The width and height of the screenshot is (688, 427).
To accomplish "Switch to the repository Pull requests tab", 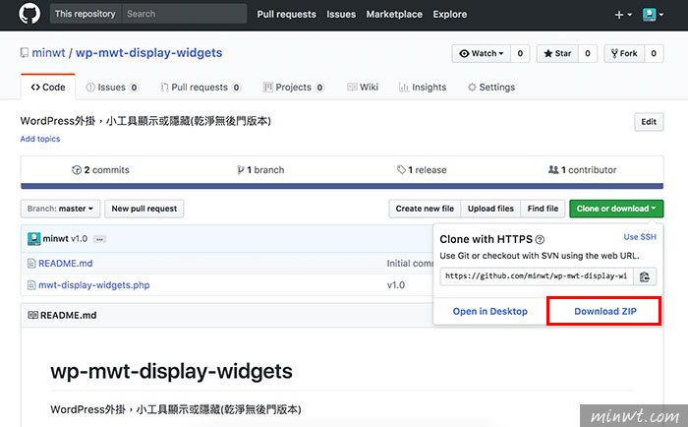I will tap(201, 87).
